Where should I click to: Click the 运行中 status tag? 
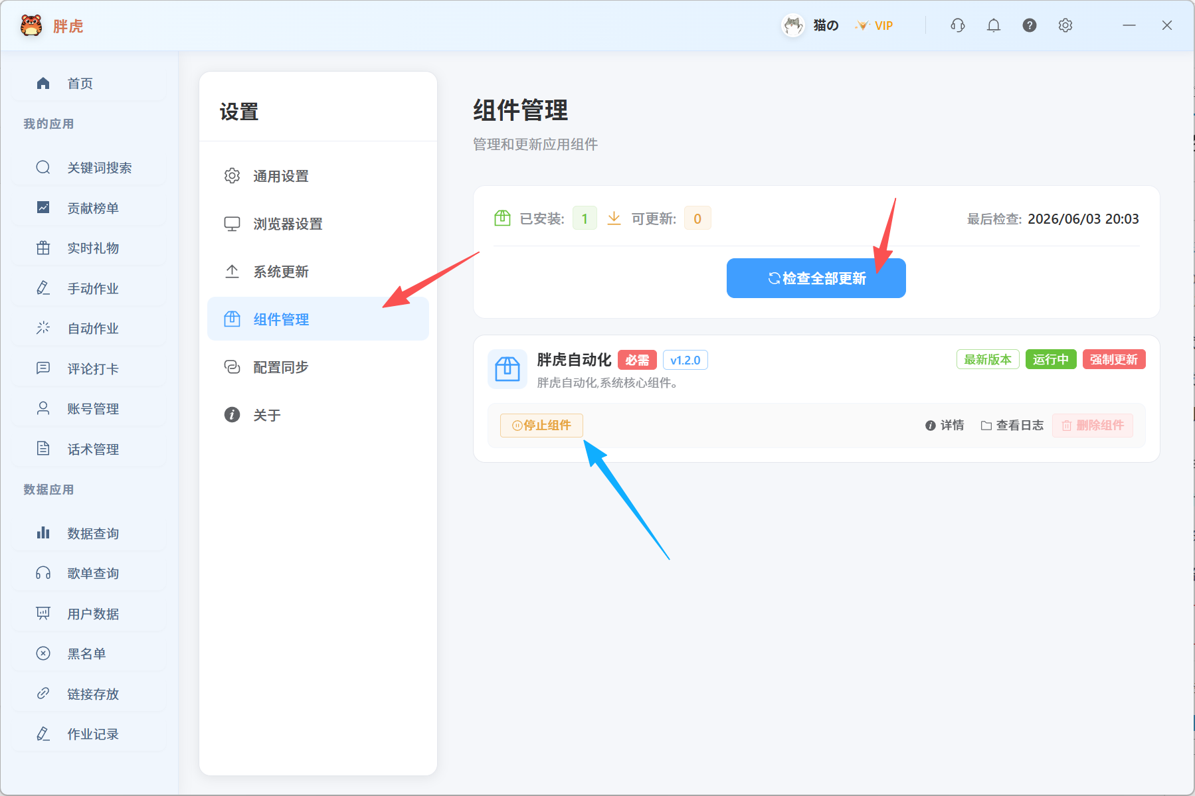1051,359
